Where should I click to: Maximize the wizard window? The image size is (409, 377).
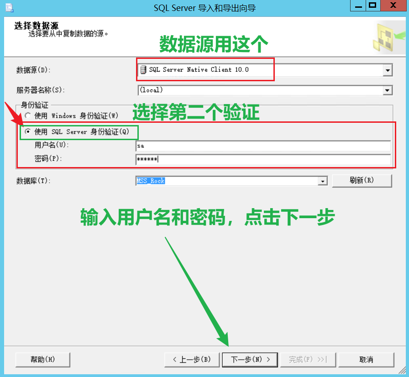[373, 5]
